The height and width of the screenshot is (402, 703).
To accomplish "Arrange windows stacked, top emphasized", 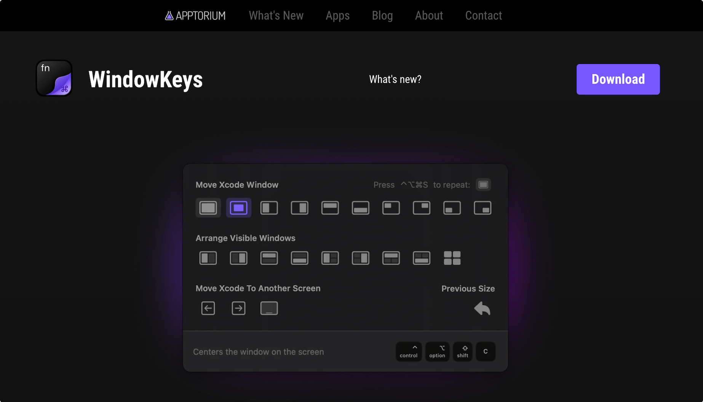I will 269,258.
